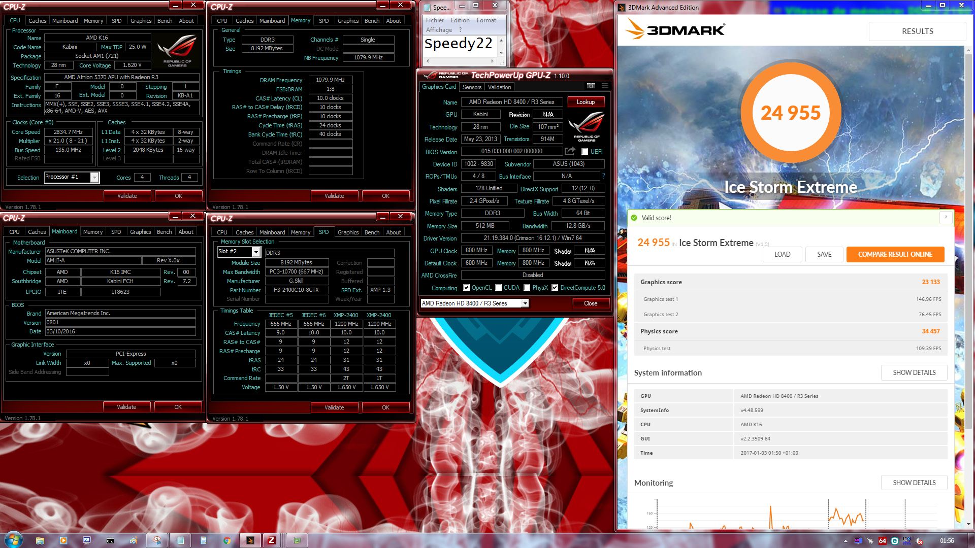Open the Slot #2 memory slot dropdown
Image resolution: width=975 pixels, height=548 pixels.
[256, 252]
